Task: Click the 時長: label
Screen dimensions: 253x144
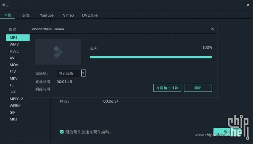Action: [65, 102]
